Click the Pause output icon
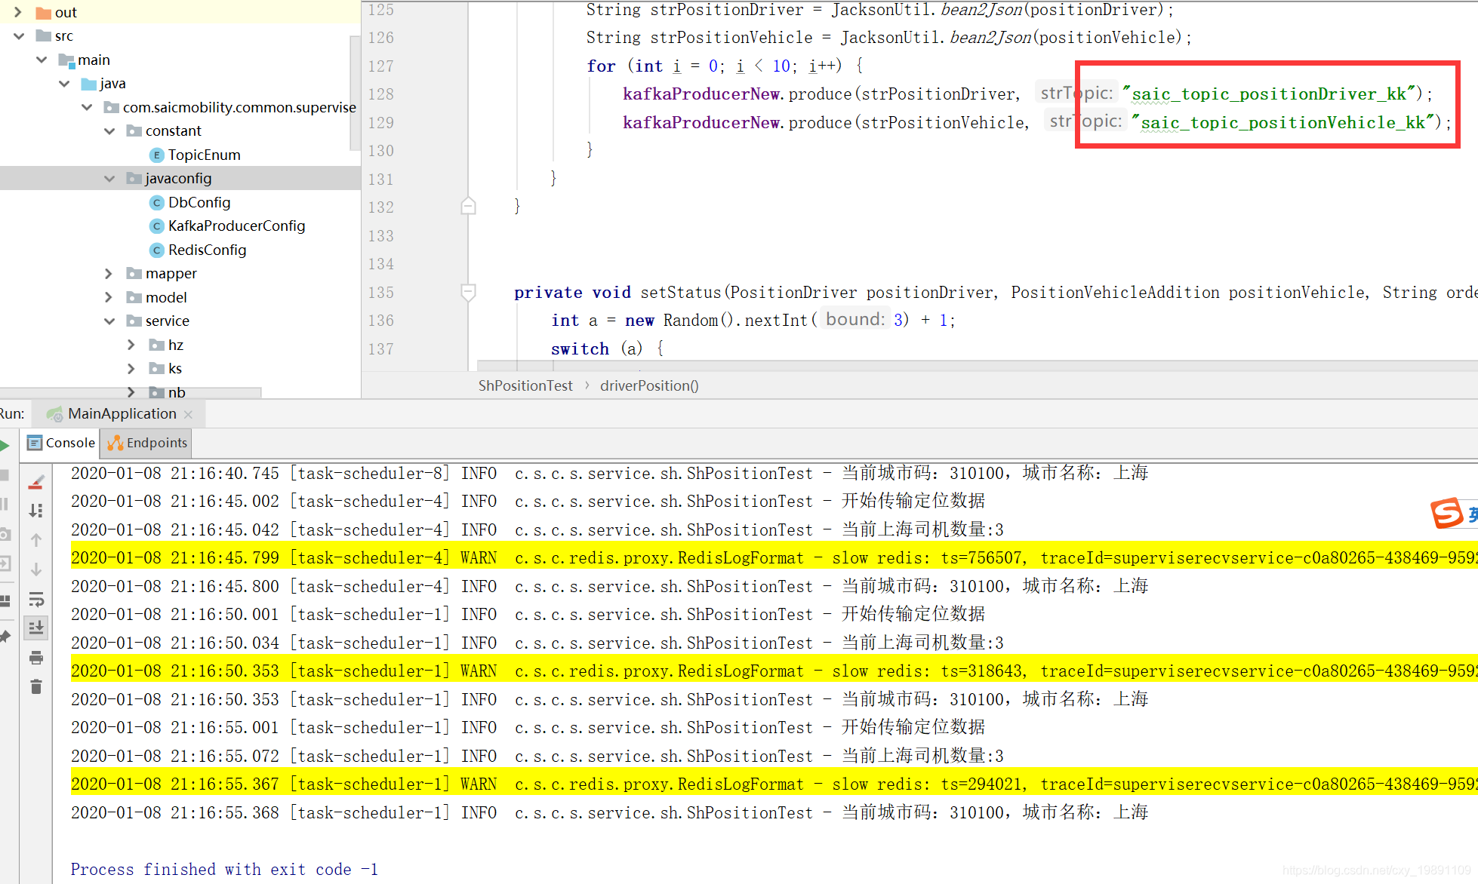The width and height of the screenshot is (1478, 884). (4, 504)
